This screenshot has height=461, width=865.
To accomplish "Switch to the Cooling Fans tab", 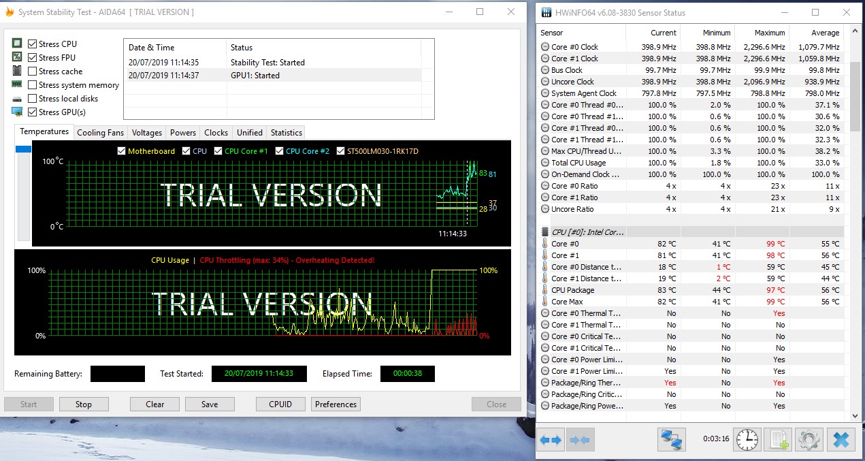I will [x=100, y=133].
